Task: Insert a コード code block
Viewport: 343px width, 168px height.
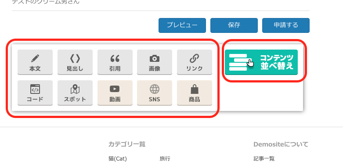Action: [35, 93]
